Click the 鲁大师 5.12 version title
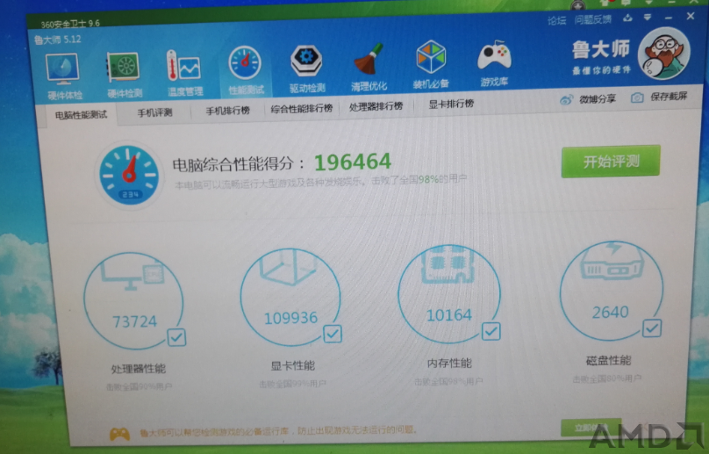709x454 pixels. pos(57,40)
